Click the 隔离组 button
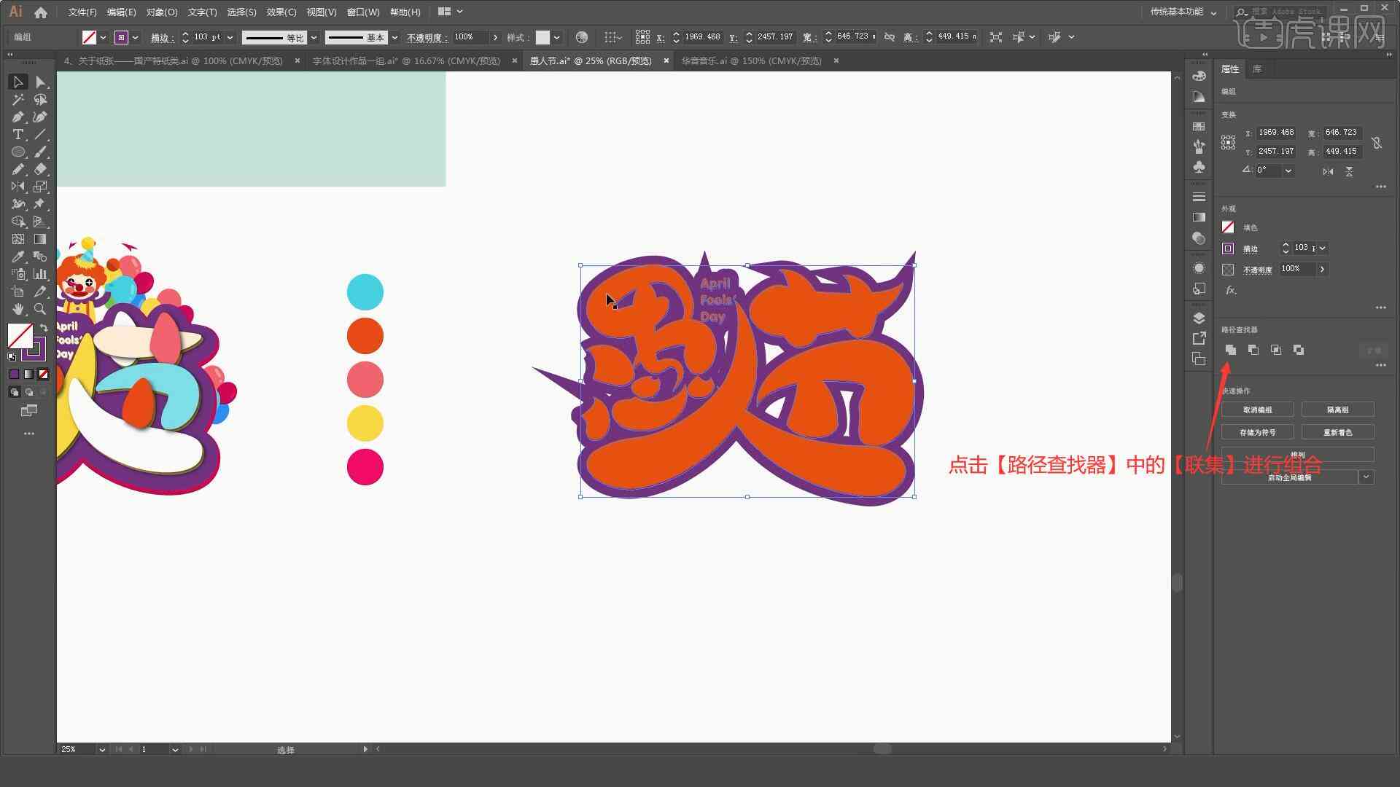 (1338, 410)
